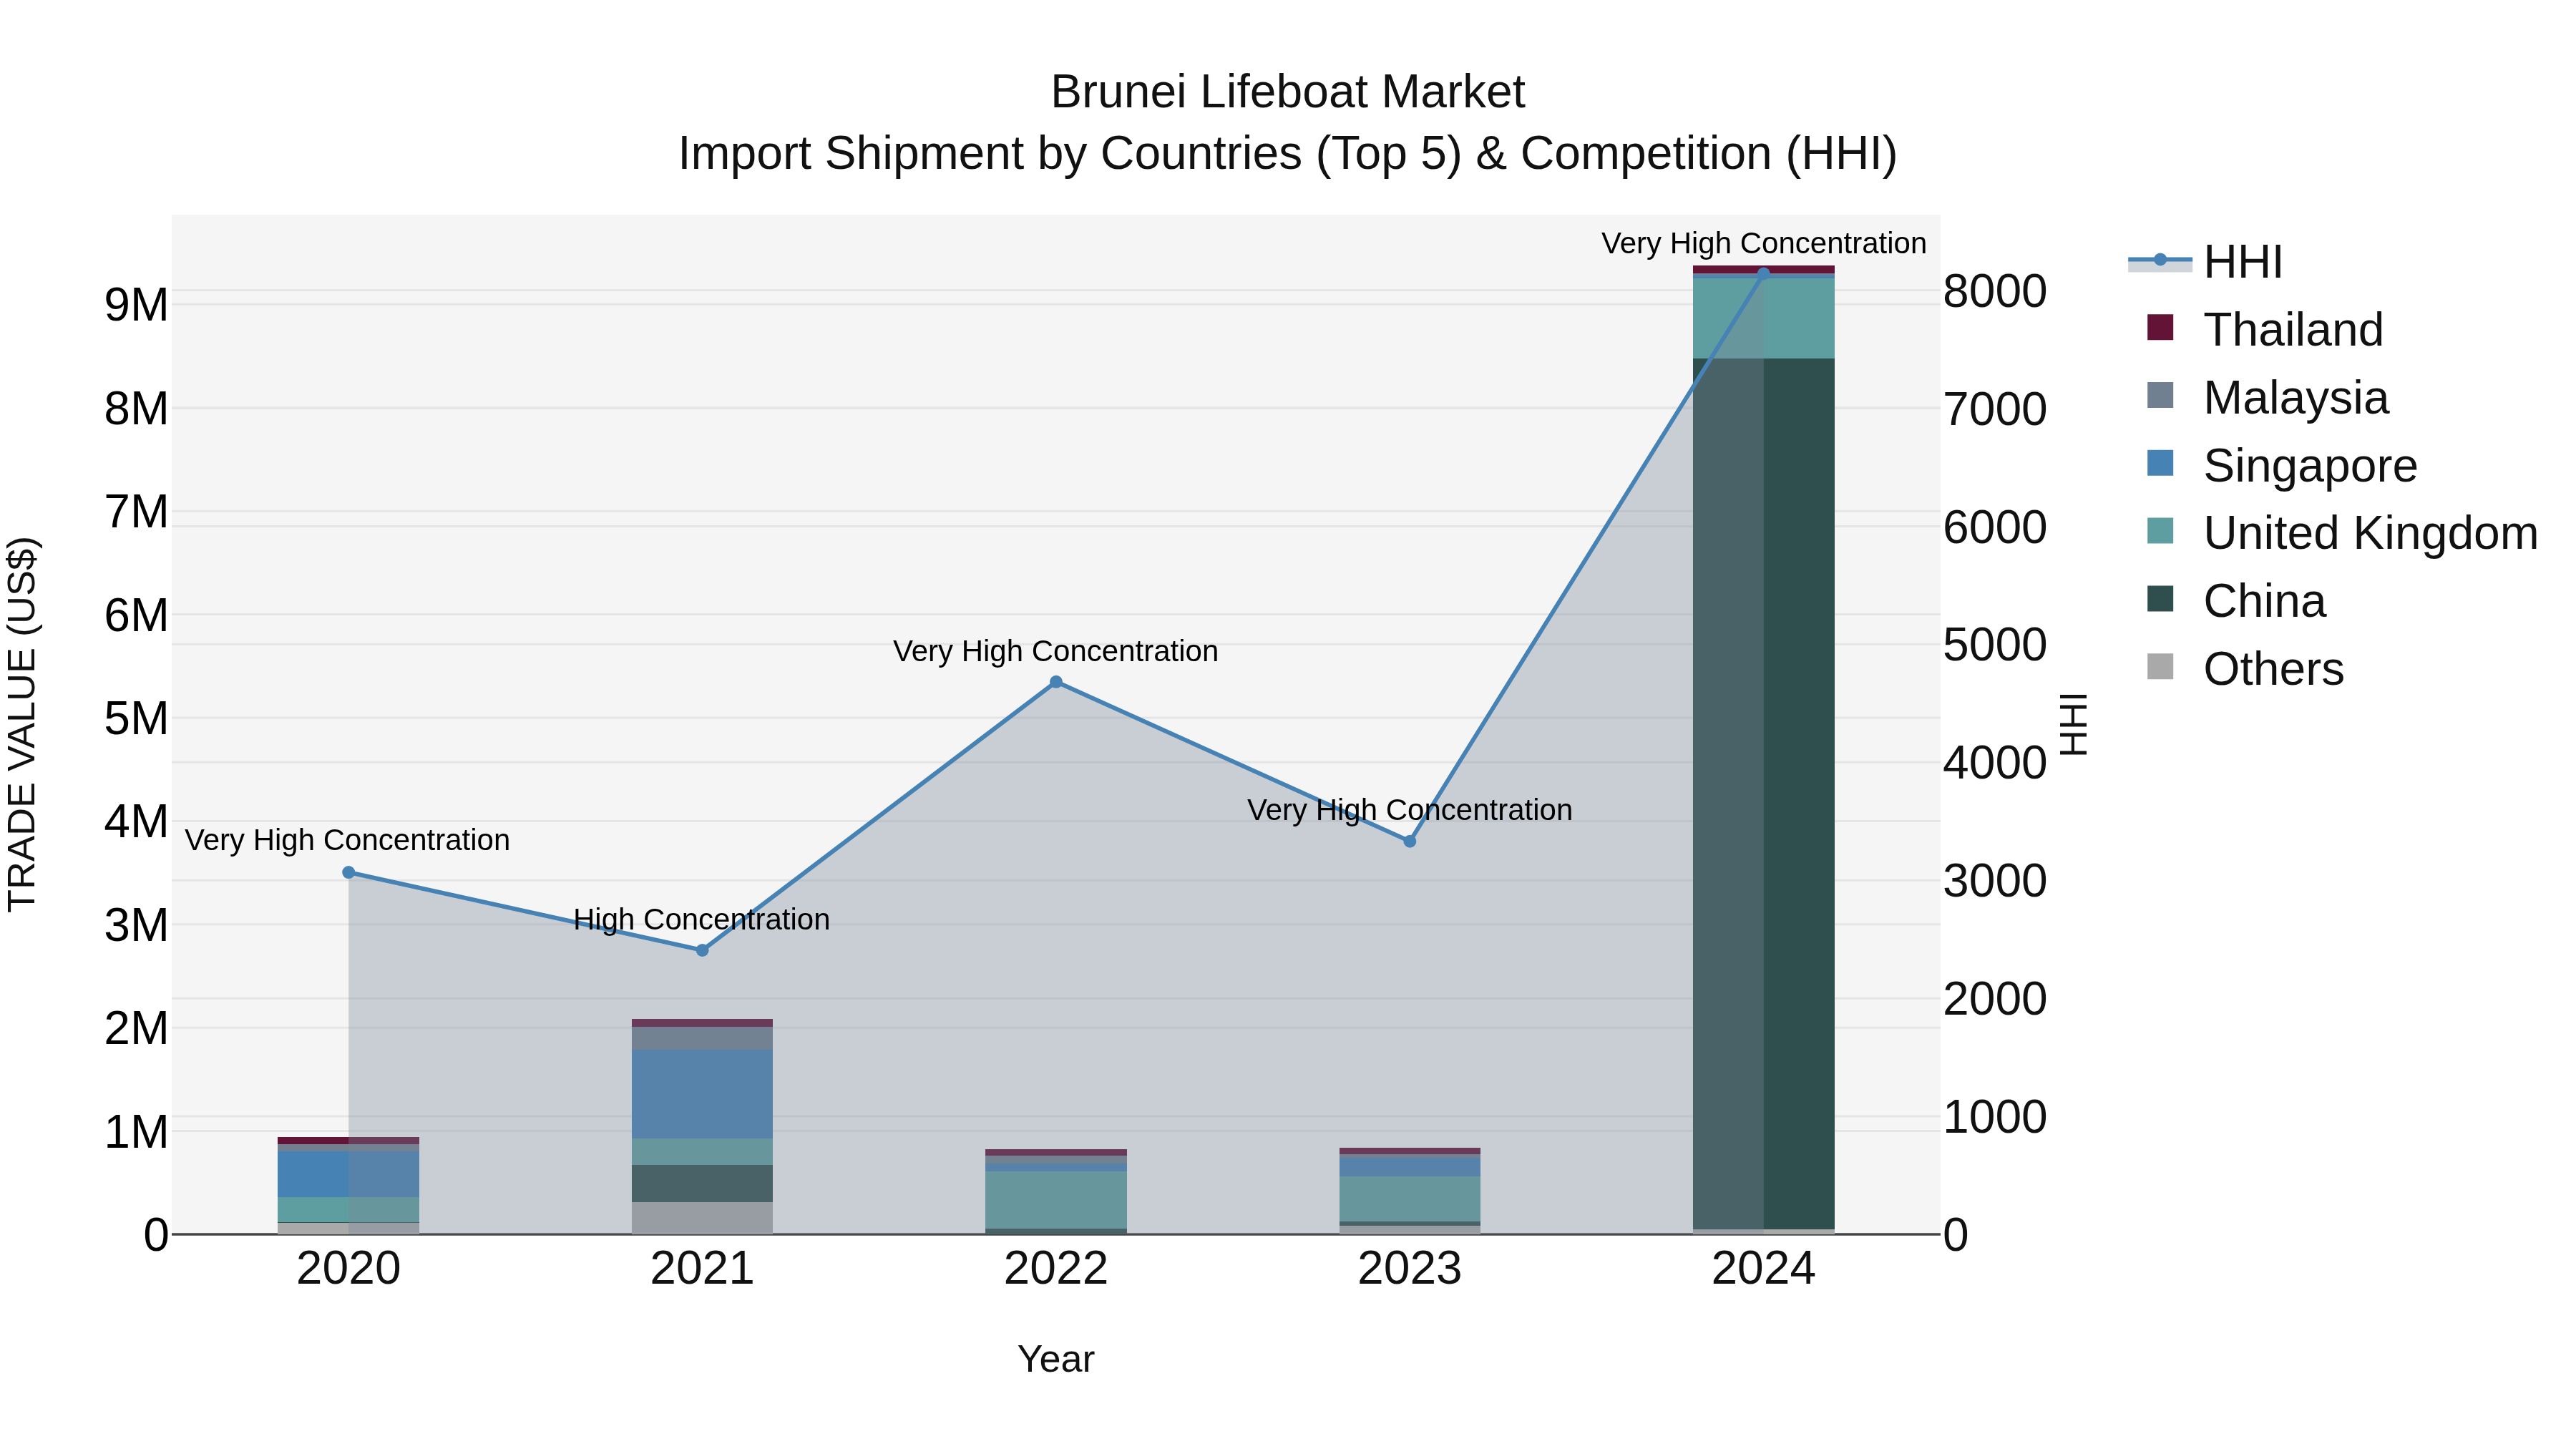Click the 2020 HHI data point
2576x1449 pixels.
click(x=348, y=873)
